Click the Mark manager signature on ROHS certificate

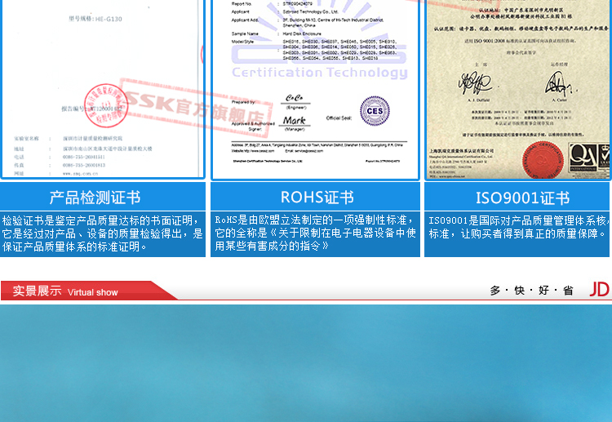point(294,120)
